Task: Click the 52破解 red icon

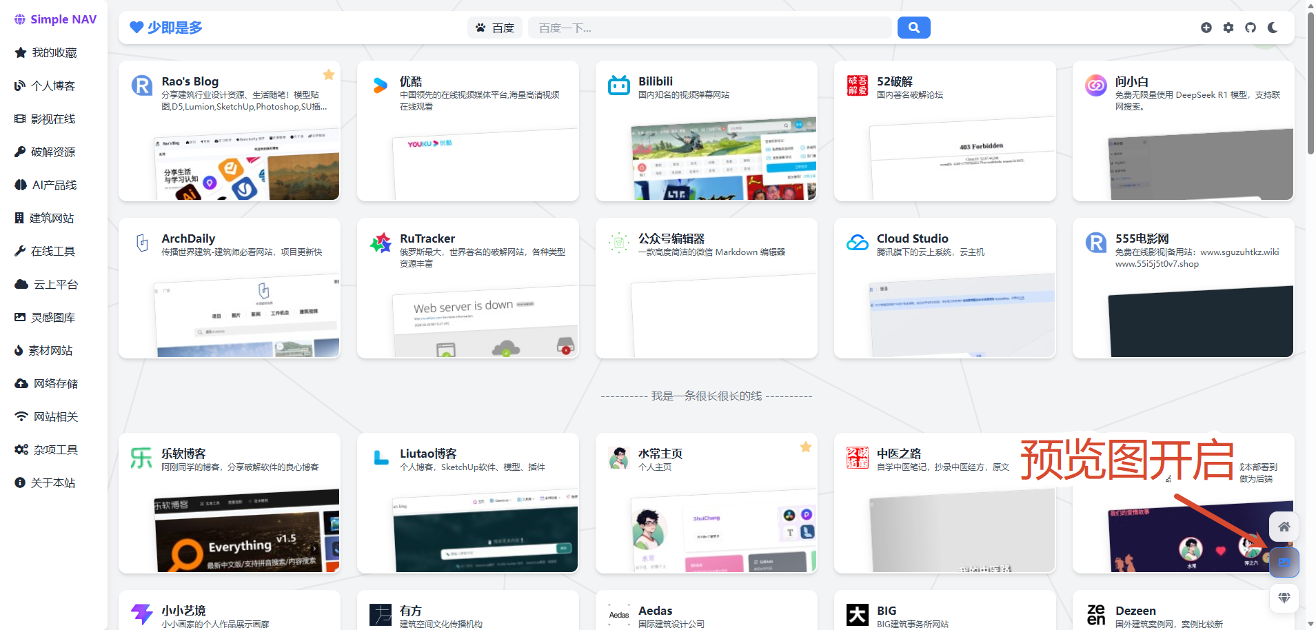Action: coord(857,85)
